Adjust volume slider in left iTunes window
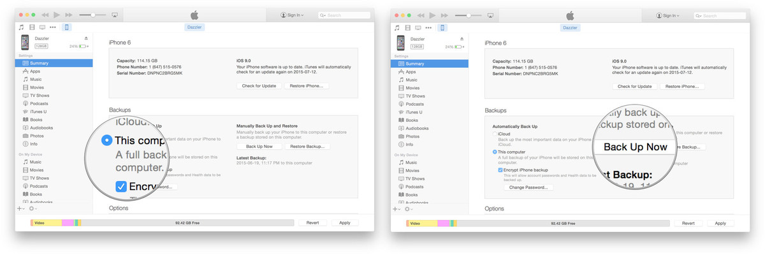 click(x=91, y=14)
